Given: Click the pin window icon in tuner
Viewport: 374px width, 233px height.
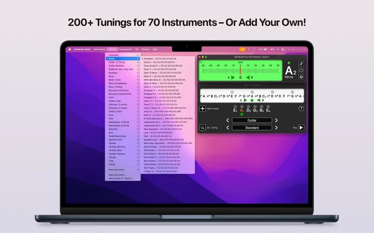Looking at the screenshot, I should pyautogui.click(x=301, y=64).
